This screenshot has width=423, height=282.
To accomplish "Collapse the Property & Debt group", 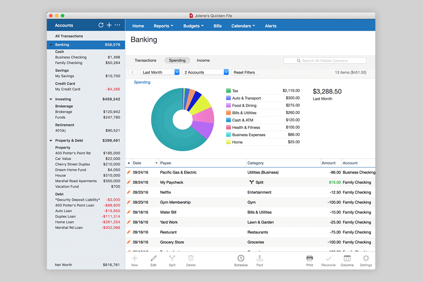I will (51, 141).
